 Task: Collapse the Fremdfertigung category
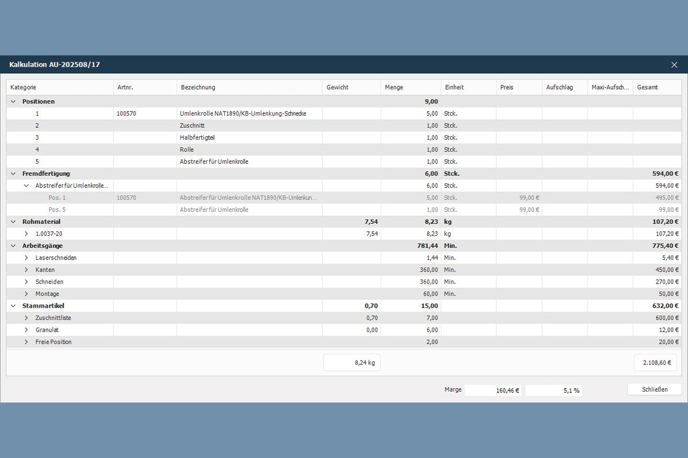point(13,173)
